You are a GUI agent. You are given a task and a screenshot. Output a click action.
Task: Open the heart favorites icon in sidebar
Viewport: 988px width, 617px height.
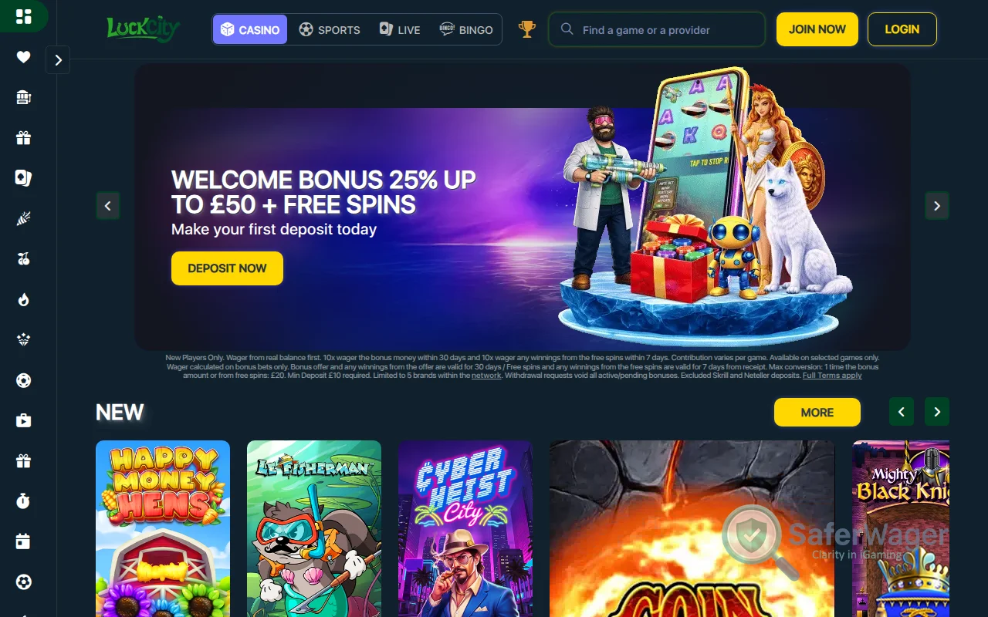click(23, 57)
